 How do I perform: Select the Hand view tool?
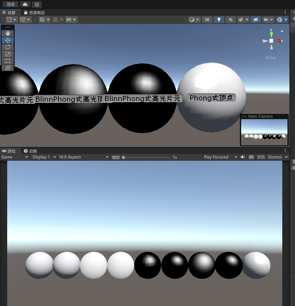coord(8,33)
